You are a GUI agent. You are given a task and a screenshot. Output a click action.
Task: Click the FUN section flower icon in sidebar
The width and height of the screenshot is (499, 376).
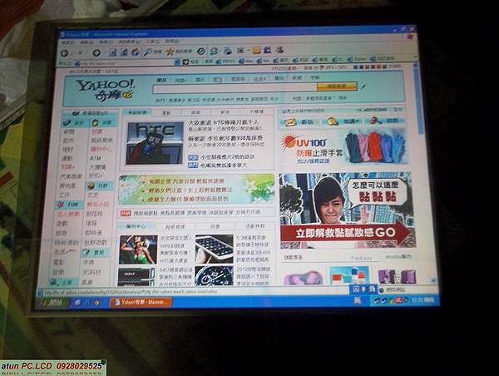click(61, 204)
